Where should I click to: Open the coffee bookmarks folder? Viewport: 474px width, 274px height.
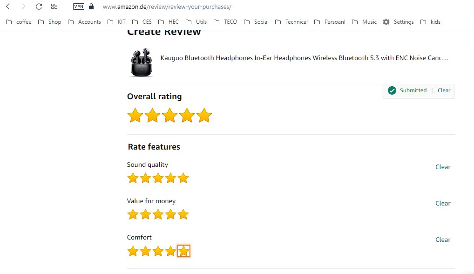tap(19, 22)
